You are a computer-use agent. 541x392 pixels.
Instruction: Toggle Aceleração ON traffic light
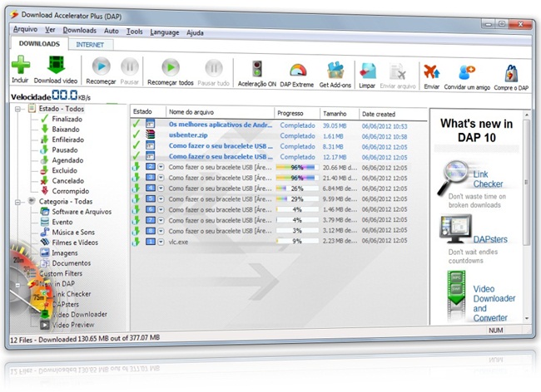[x=256, y=69]
